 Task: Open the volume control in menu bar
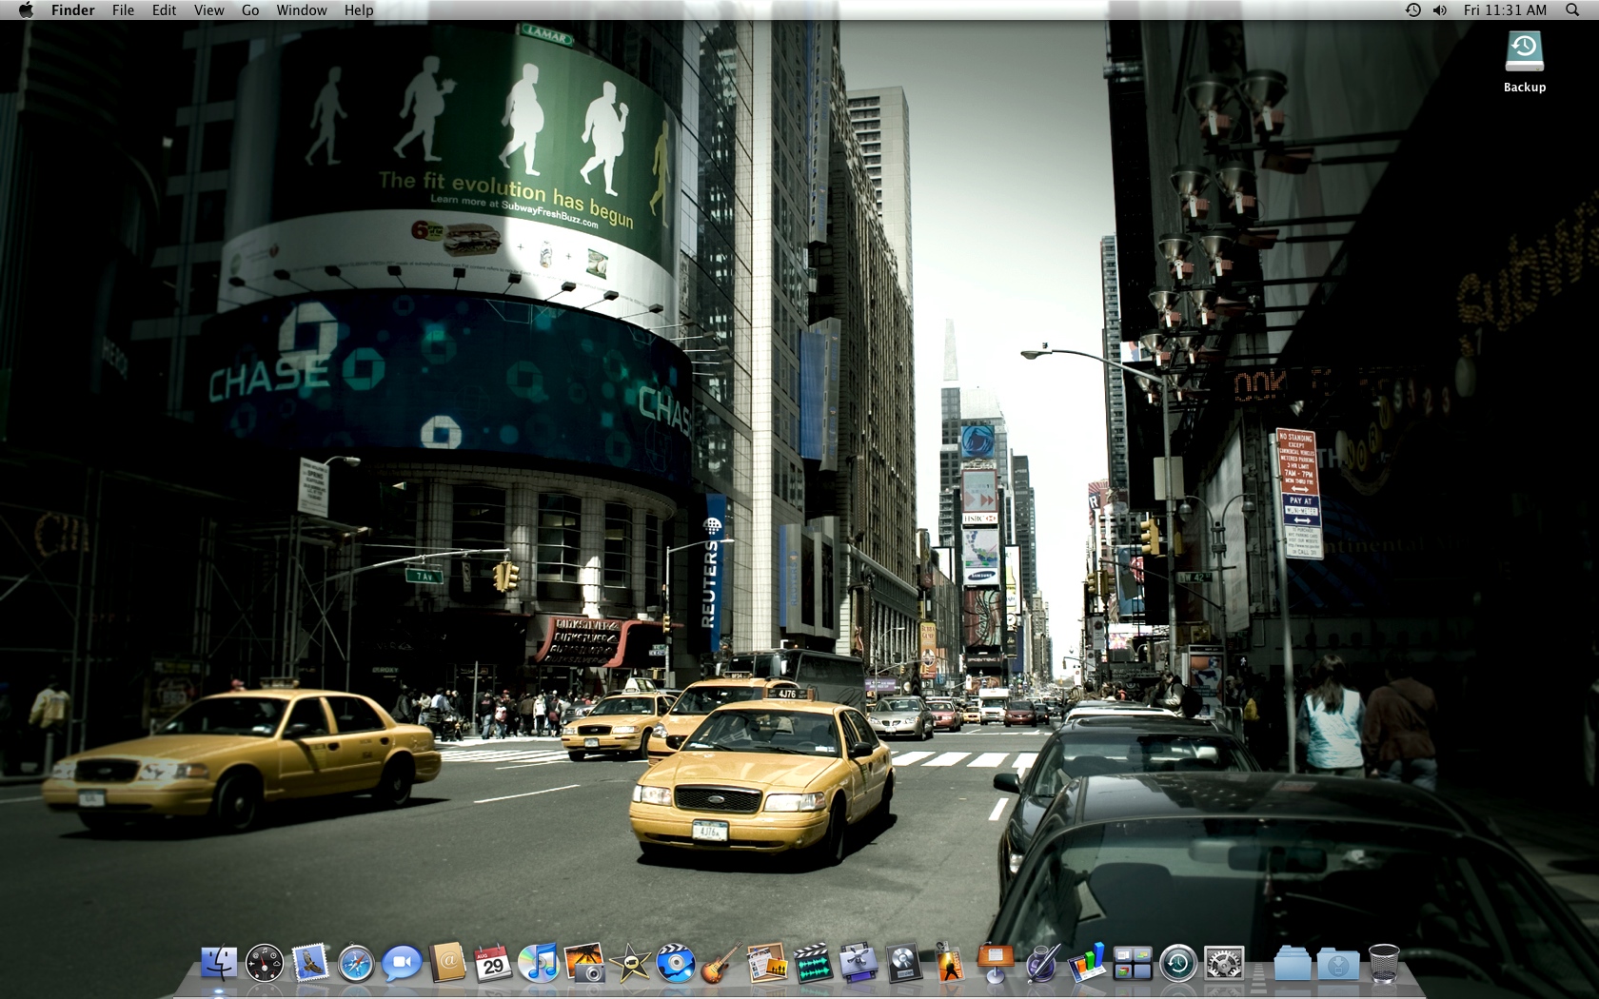point(1440,10)
